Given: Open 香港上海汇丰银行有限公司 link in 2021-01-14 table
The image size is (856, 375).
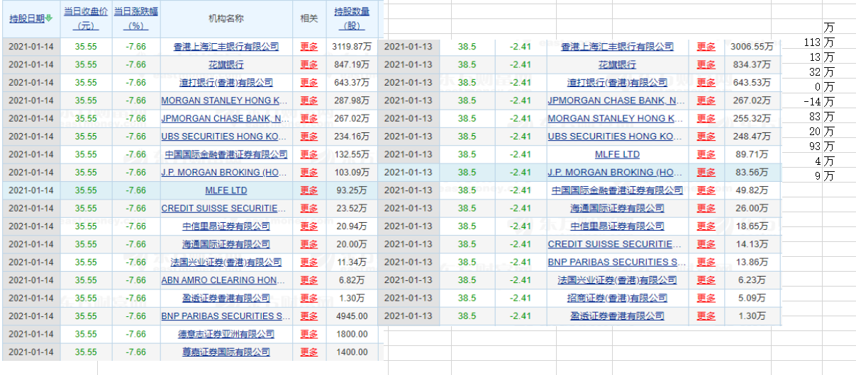Looking at the screenshot, I should (x=226, y=47).
